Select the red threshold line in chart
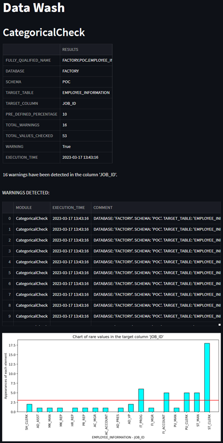 (118, 400)
